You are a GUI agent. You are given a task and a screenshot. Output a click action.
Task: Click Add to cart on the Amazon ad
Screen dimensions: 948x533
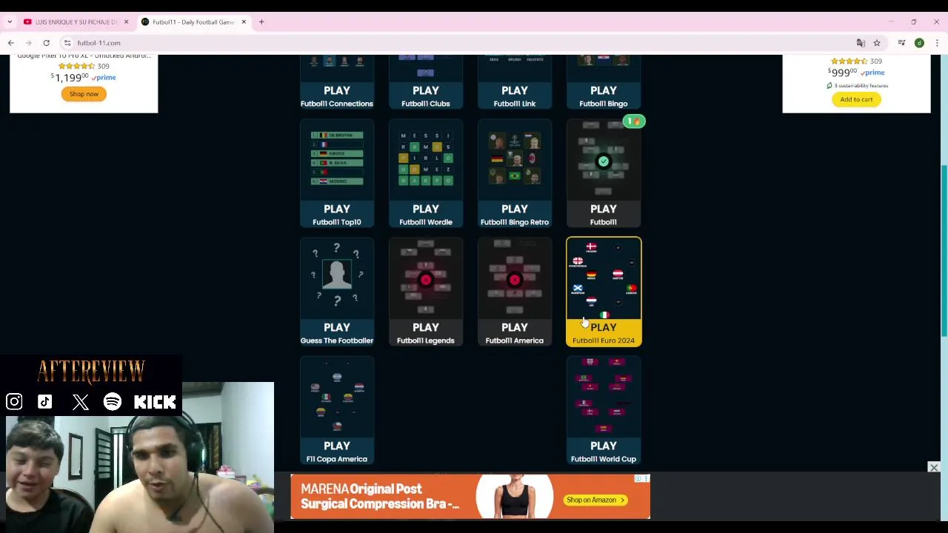(856, 99)
